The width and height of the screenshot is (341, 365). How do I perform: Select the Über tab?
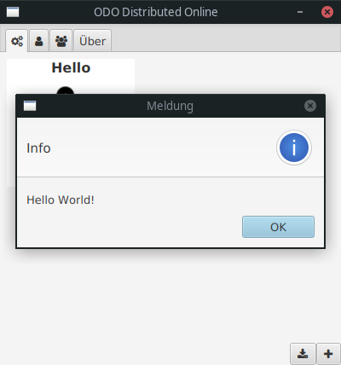coord(92,41)
